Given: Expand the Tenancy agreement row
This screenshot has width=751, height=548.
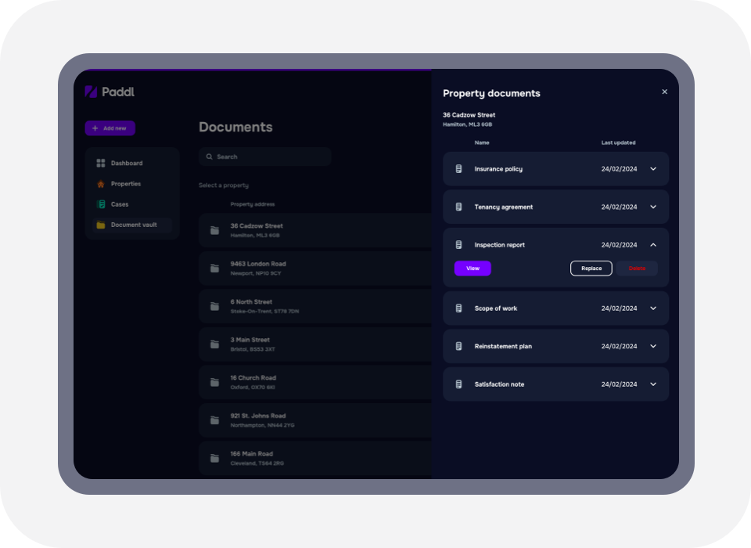Looking at the screenshot, I should pos(652,207).
